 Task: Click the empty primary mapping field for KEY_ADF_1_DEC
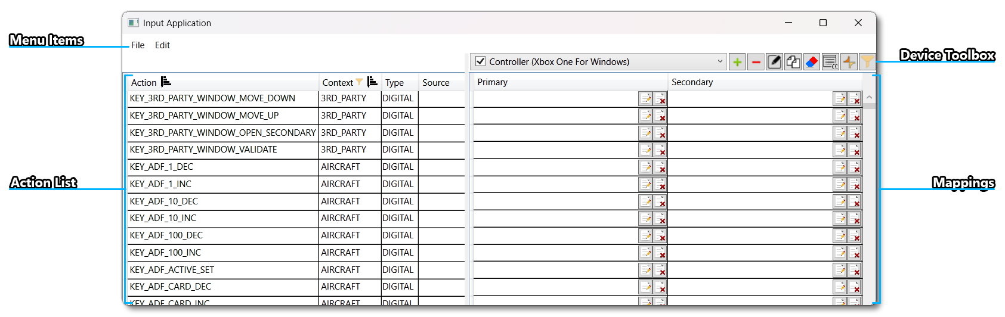click(x=555, y=167)
